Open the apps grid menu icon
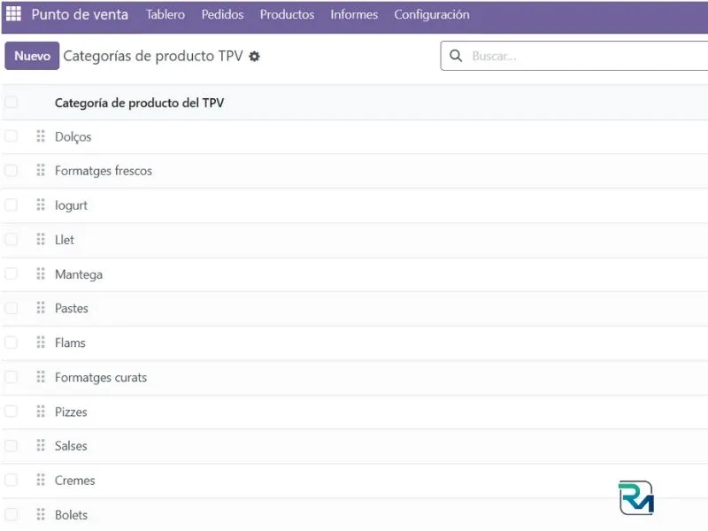Viewport: 708px width, 531px height. (13, 14)
